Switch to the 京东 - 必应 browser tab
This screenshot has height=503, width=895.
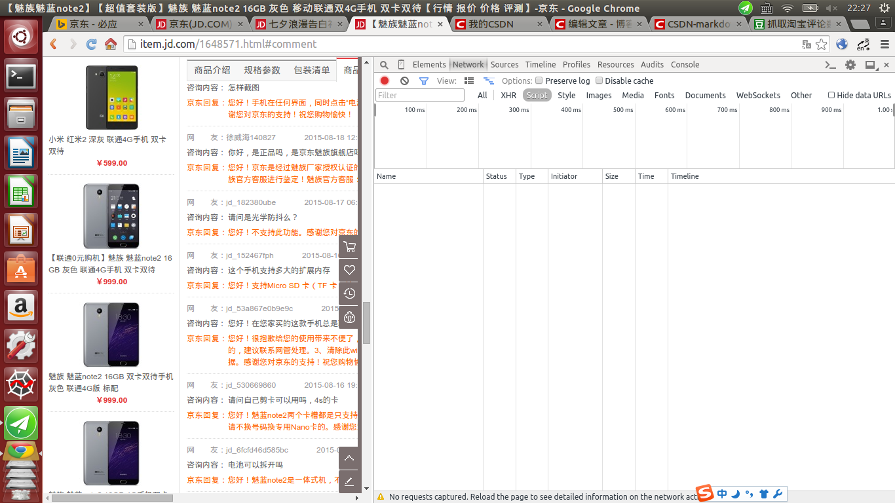click(x=98, y=24)
